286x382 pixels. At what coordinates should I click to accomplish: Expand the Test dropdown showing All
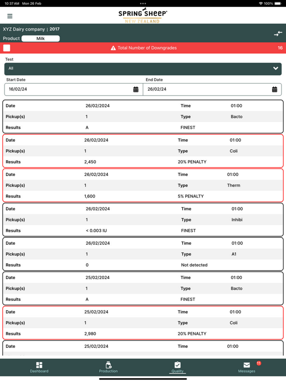tap(143, 69)
